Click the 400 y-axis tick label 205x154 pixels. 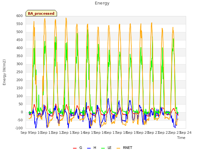(20, 48)
